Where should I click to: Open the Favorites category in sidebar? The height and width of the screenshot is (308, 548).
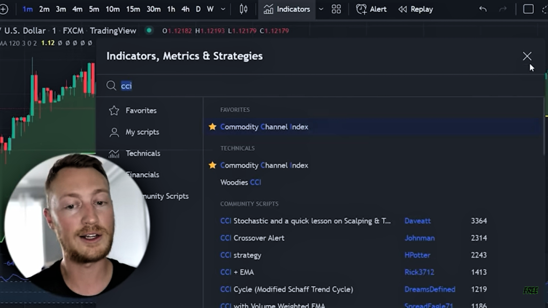(141, 111)
